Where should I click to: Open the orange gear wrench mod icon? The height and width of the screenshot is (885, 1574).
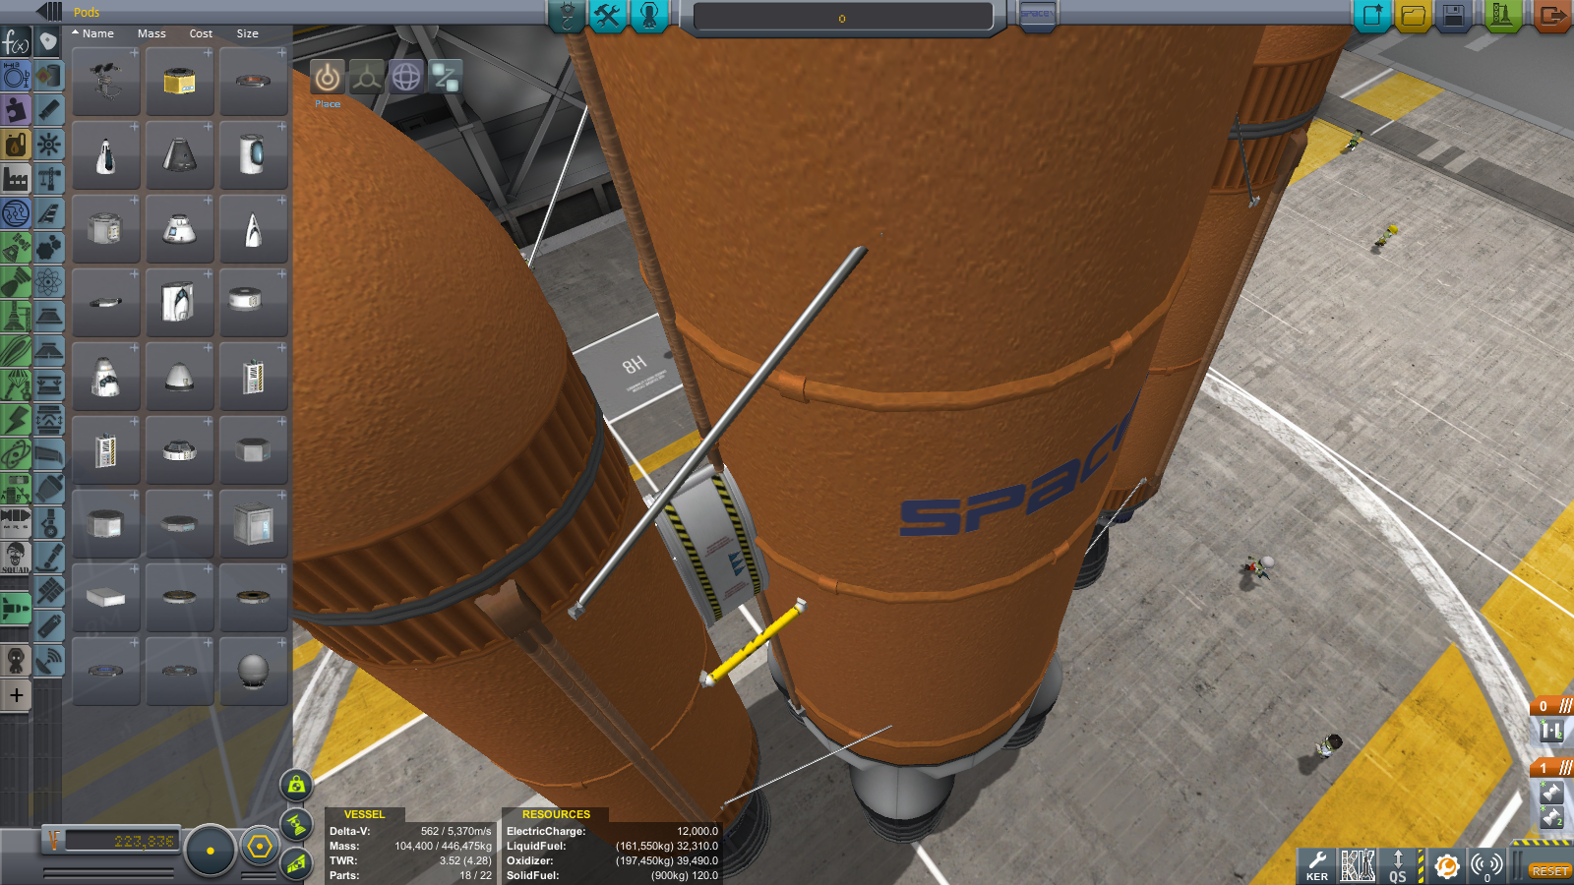[x=1446, y=865]
